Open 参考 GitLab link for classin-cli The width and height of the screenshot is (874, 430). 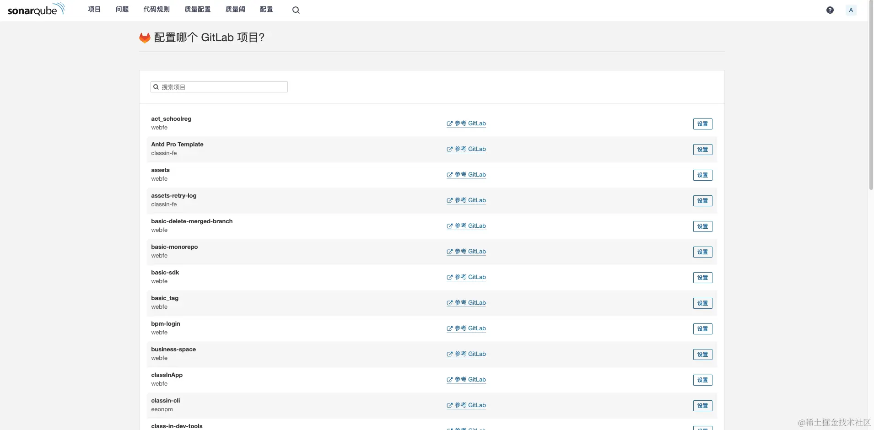[466, 405]
